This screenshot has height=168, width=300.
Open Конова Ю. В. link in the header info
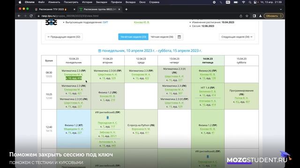click(142, 22)
